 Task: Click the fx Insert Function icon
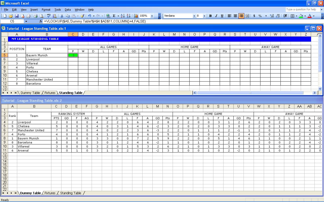(x=41, y=21)
